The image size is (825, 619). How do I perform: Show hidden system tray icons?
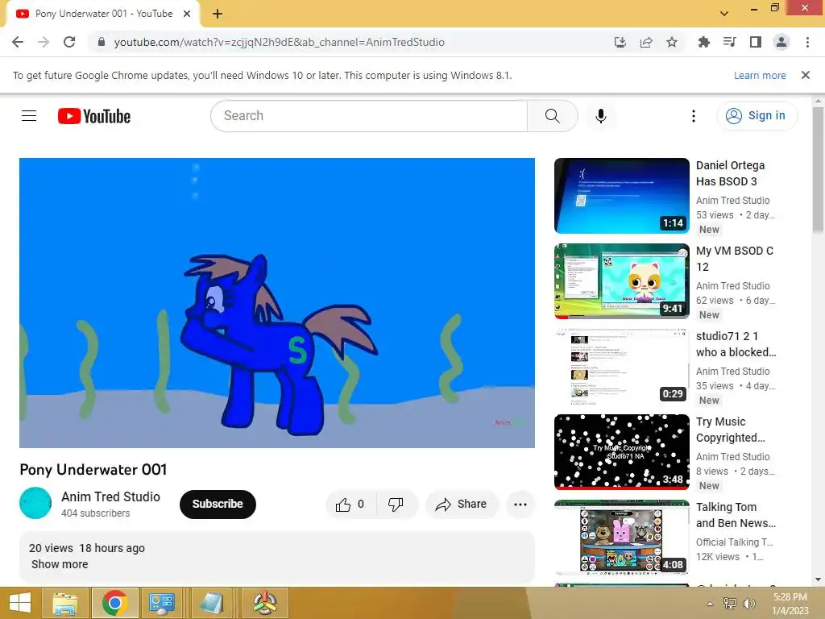pyautogui.click(x=711, y=603)
